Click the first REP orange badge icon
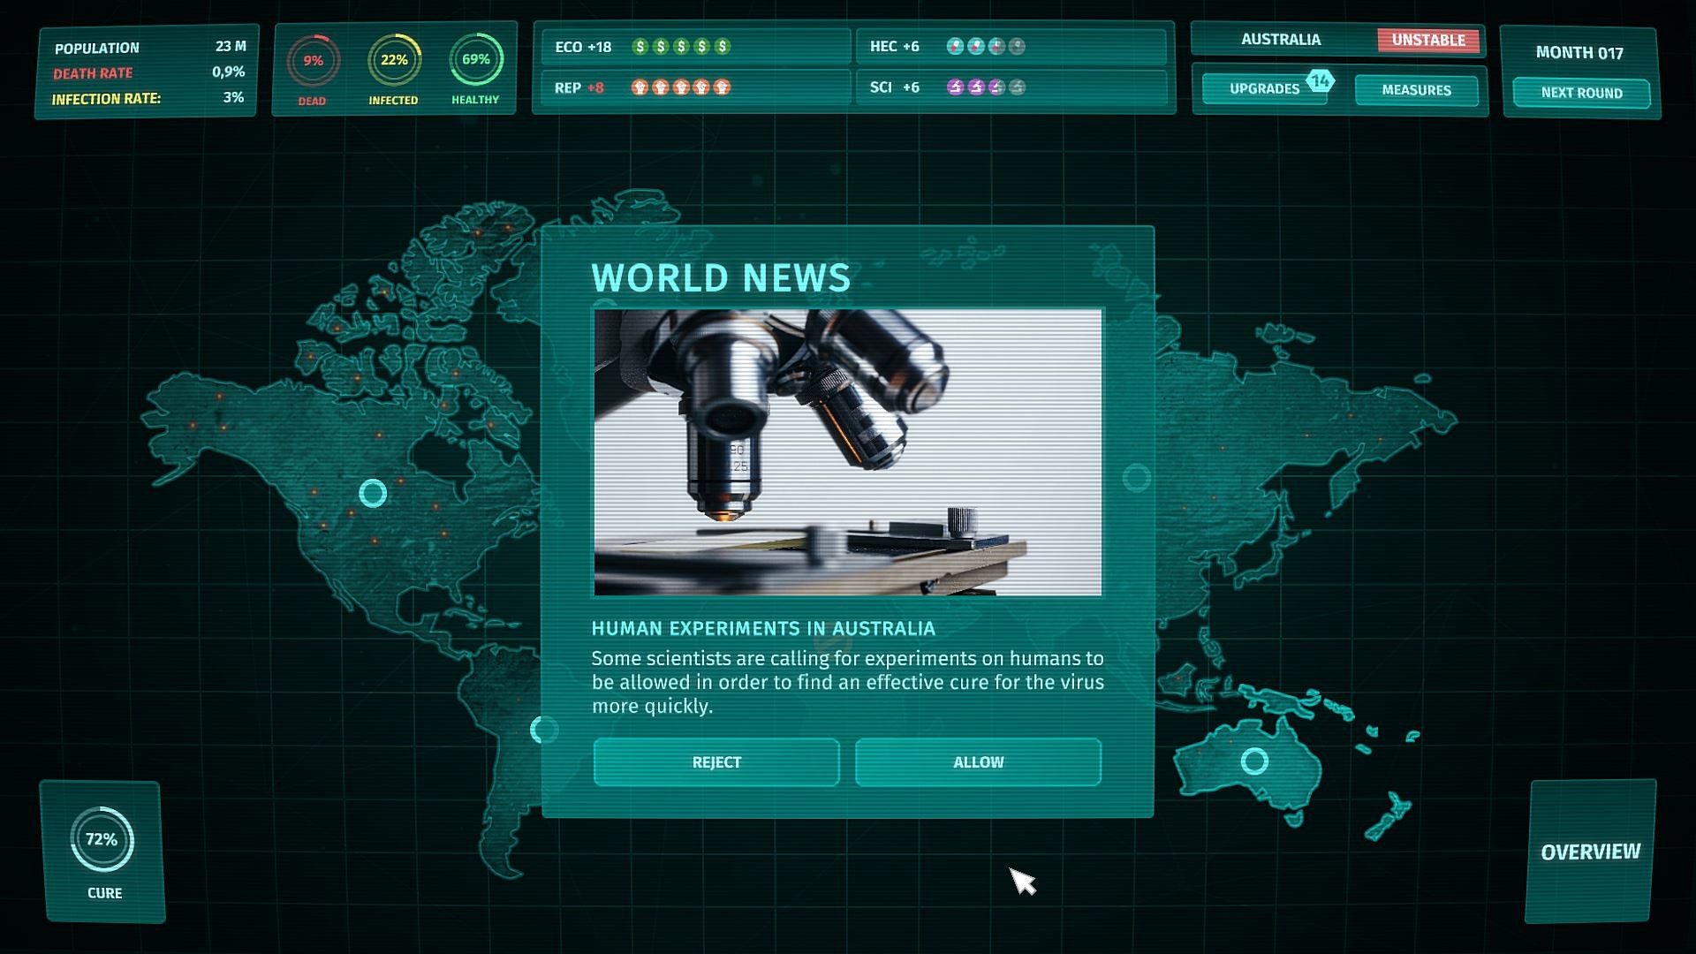This screenshot has height=954, width=1696. (x=640, y=87)
